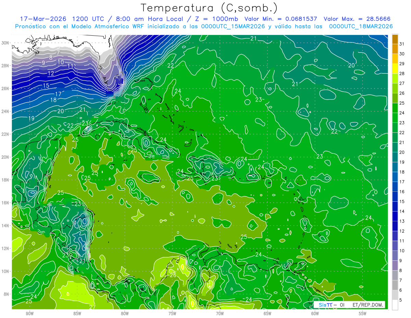Click the '16' label on the color scale
The image size is (411, 318).
[x=402, y=191]
